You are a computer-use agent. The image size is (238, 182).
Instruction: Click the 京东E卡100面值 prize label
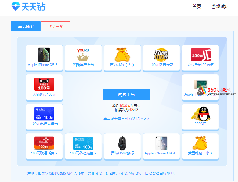(201, 65)
